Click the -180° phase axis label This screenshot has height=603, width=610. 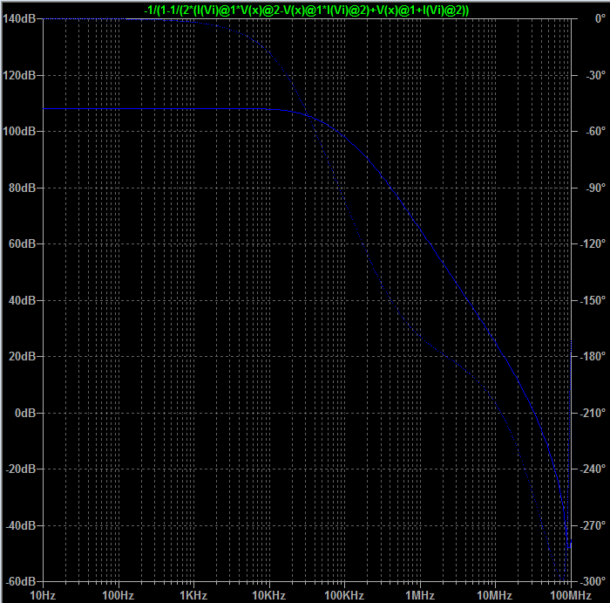(593, 356)
